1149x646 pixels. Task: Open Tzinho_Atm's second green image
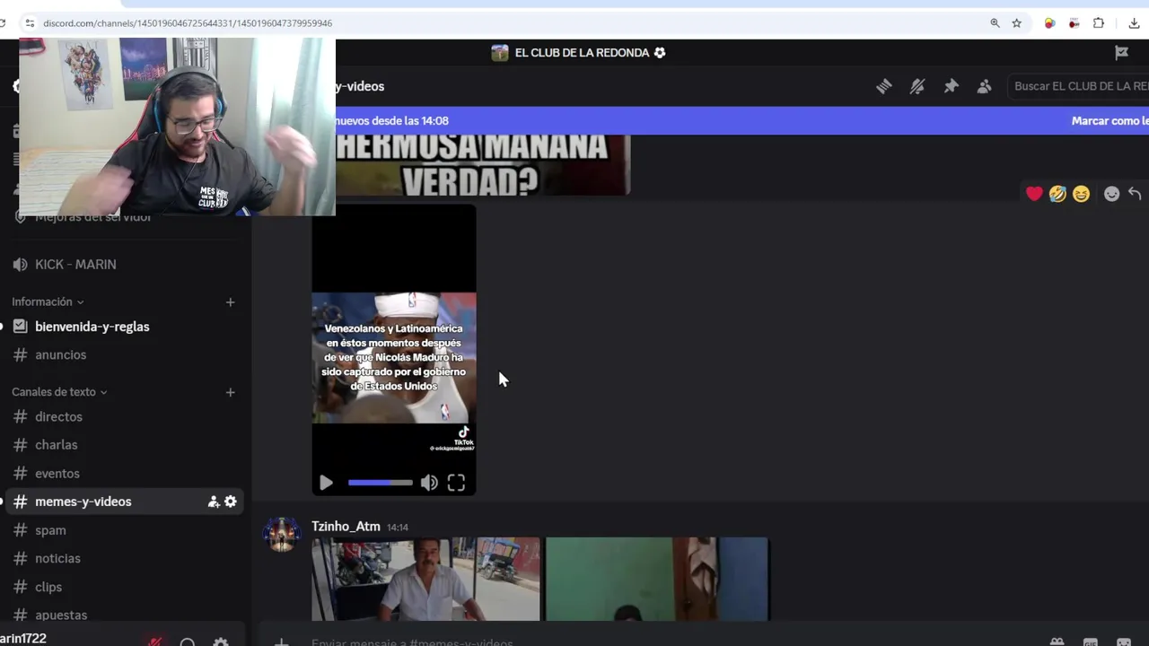(x=657, y=579)
